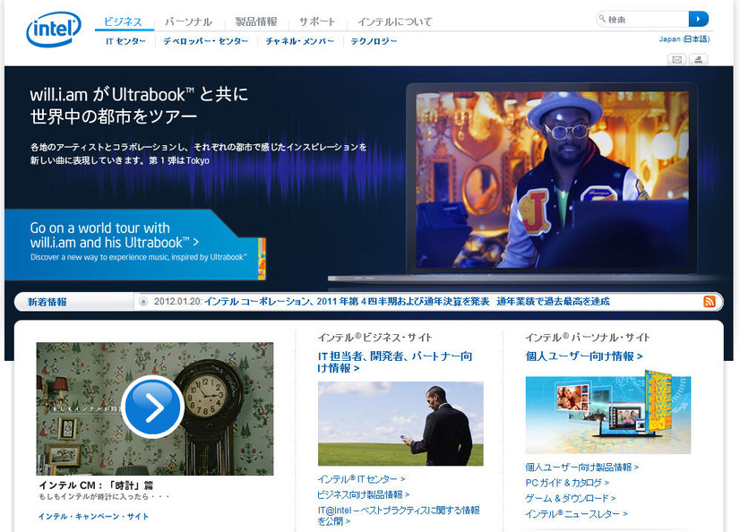740x532 pixels.
Task: Select テクノロジー submenu item
Action: pyautogui.click(x=374, y=41)
